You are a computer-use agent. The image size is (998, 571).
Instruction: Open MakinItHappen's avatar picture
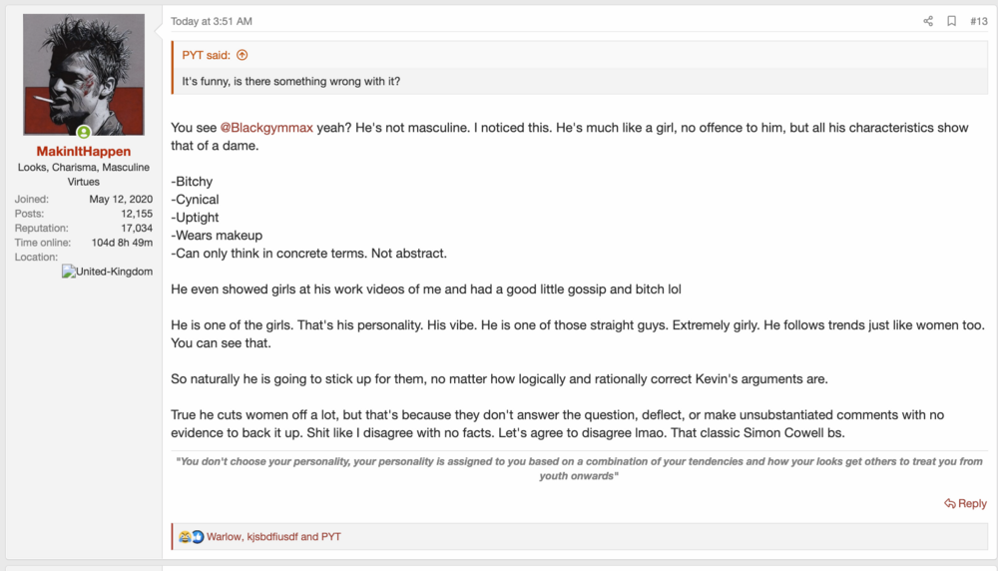[84, 75]
